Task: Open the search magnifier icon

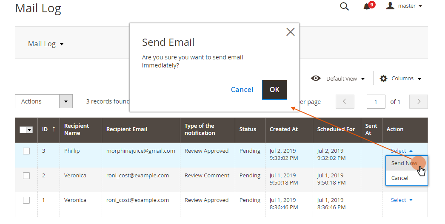Action: pyautogui.click(x=344, y=6)
